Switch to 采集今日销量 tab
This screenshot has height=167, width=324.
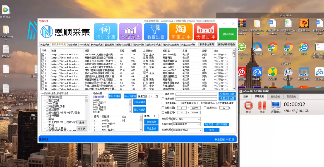(x=123, y=44)
